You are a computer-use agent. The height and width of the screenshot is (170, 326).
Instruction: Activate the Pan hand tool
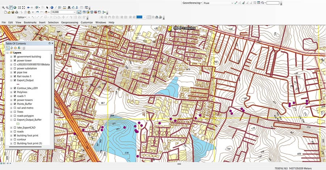[12, 7]
